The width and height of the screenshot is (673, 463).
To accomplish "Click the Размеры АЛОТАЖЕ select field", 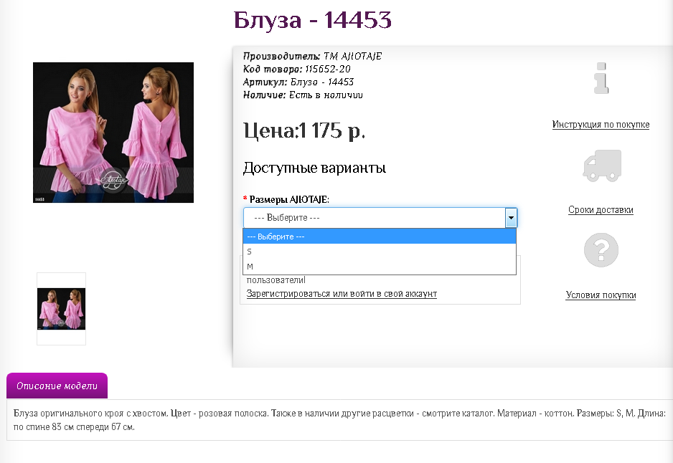I will click(380, 218).
